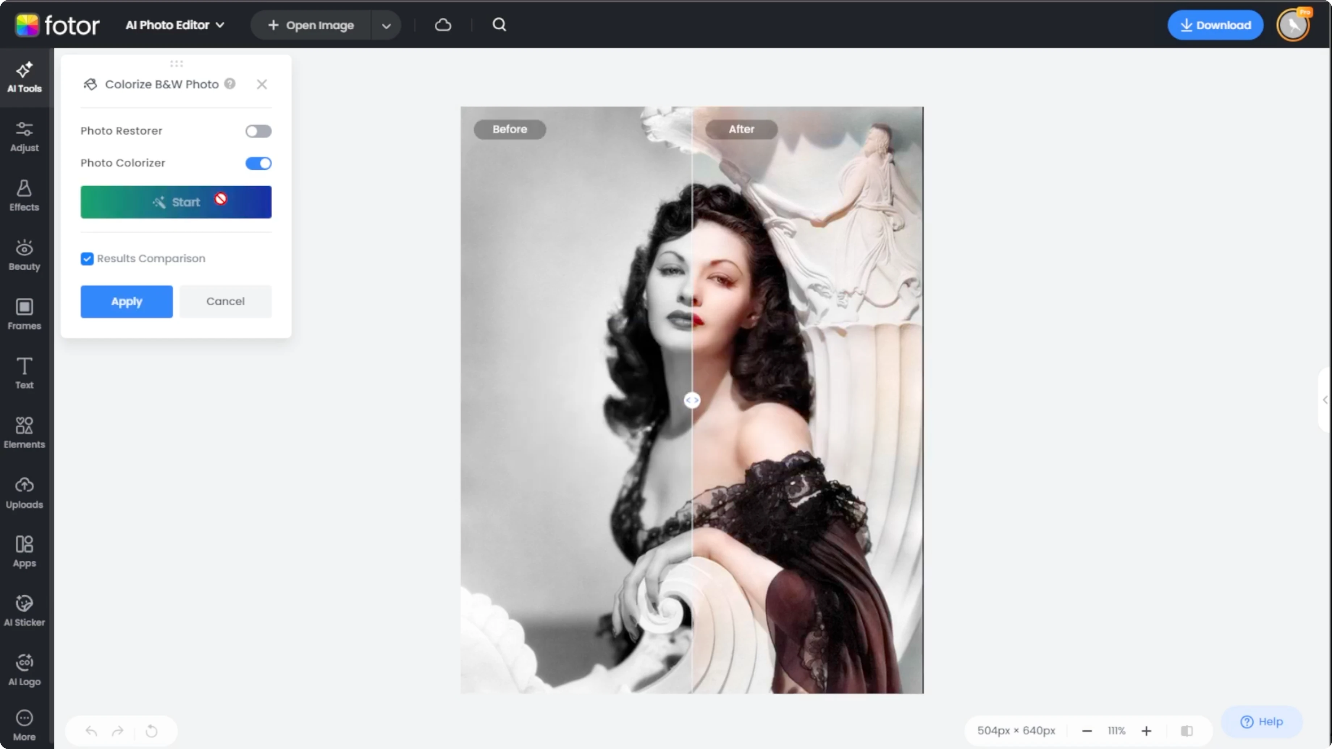The image size is (1332, 749).
Task: Open the Help button
Action: pyautogui.click(x=1262, y=722)
